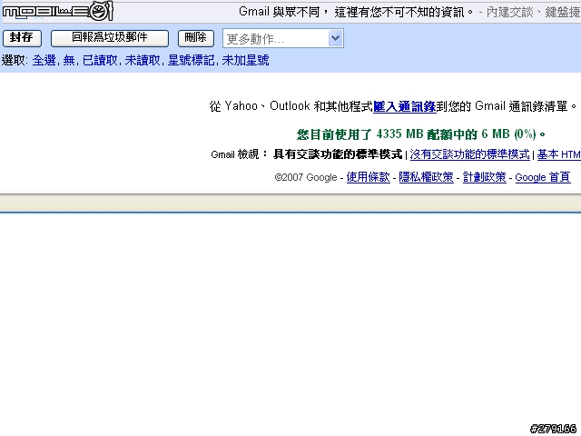Click the 回報為垃圾郵件 button

(110, 38)
